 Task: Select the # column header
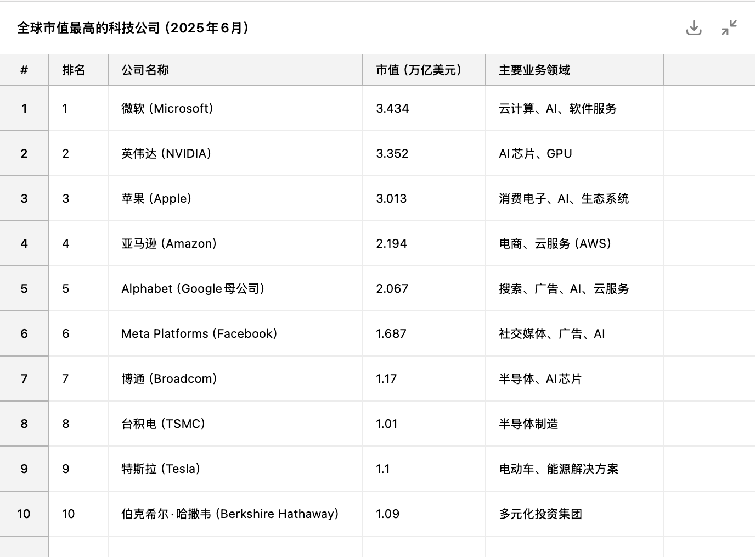pos(24,70)
